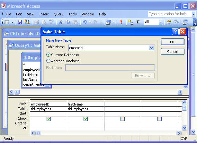
Task: Expand the toolbar options chevron
Action: (195, 22)
